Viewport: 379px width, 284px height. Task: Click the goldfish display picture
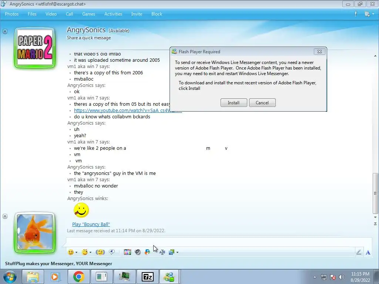click(x=35, y=233)
